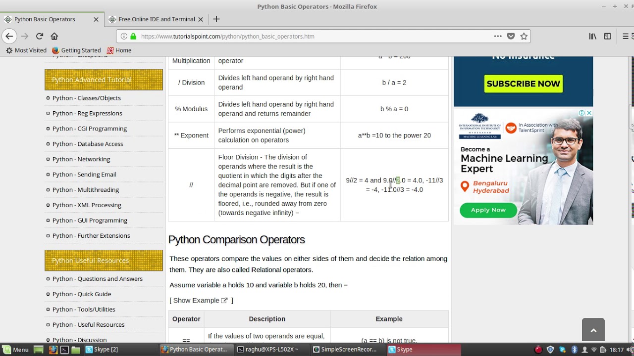Image resolution: width=634 pixels, height=356 pixels.
Task: Click Apply Now on Machine Learning ad
Action: click(x=488, y=210)
